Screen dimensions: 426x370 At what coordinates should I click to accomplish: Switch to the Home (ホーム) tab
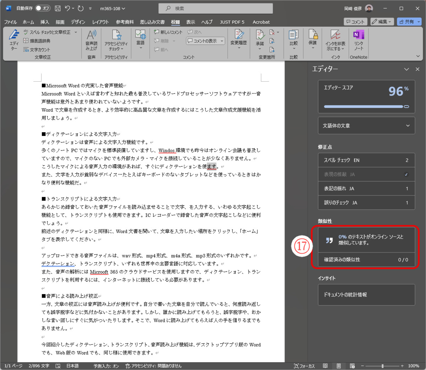point(28,22)
